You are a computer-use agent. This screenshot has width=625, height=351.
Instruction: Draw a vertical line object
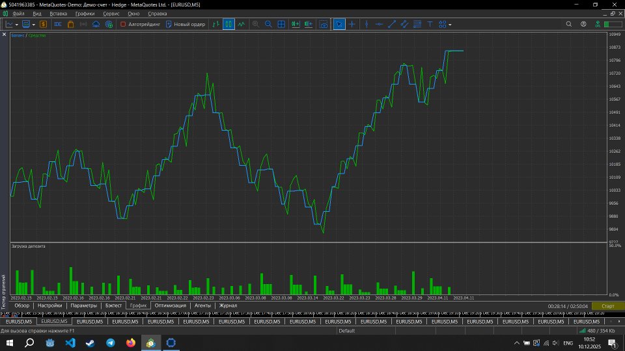(367, 24)
